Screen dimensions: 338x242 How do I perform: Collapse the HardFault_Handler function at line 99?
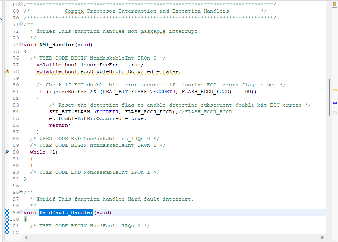coord(20,212)
